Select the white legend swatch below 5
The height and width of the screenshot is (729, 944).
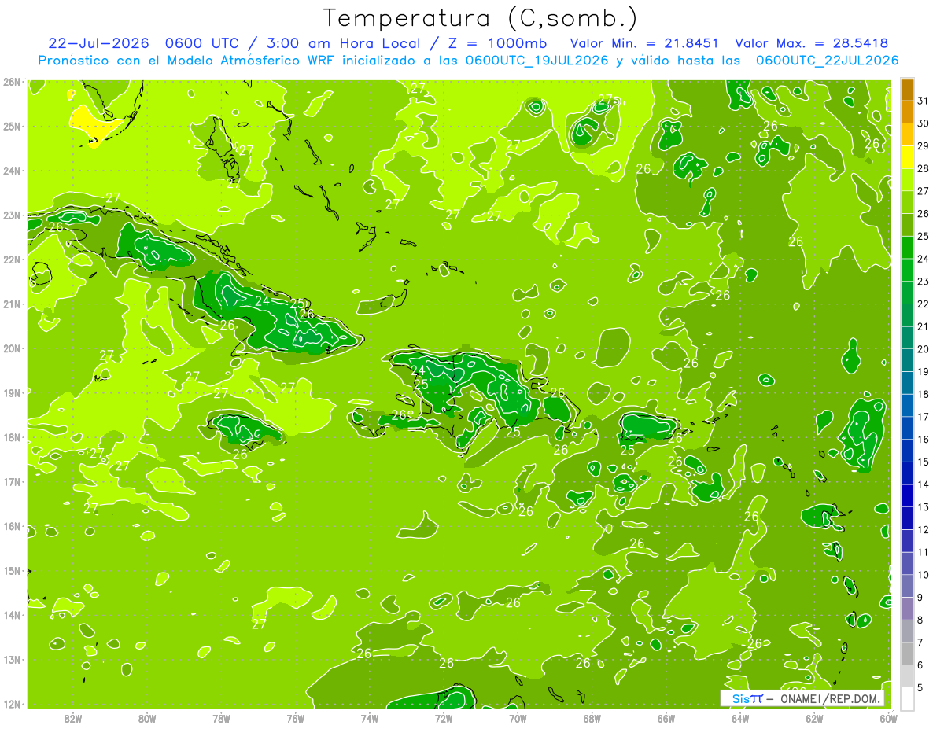pos(907,698)
